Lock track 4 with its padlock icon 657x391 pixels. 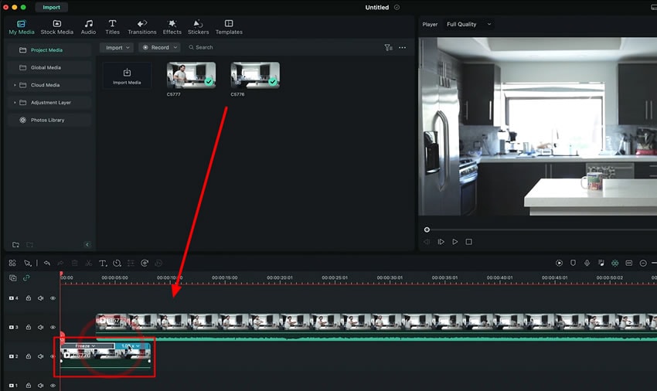(x=29, y=298)
